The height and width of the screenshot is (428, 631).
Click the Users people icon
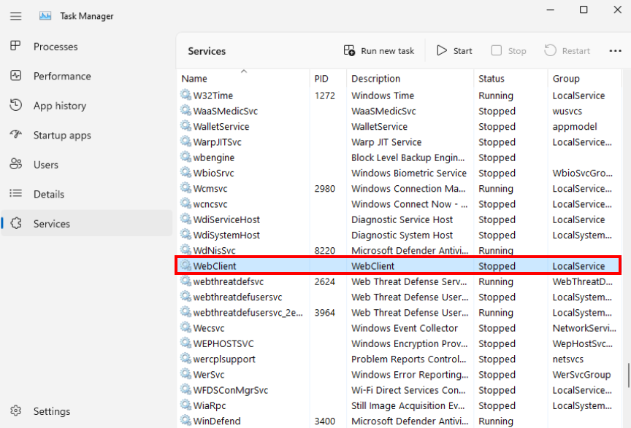16,165
